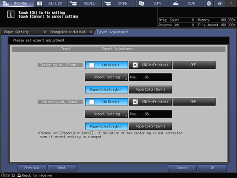Click the speaker sound icon

(x=220, y=3)
